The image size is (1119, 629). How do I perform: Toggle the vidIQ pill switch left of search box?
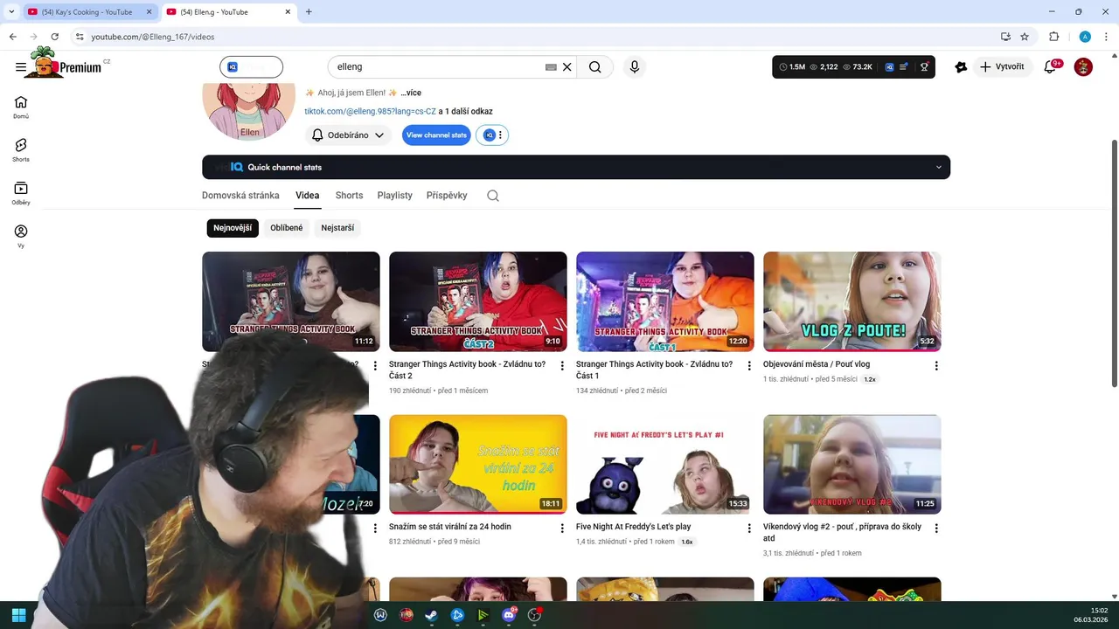coord(251,66)
